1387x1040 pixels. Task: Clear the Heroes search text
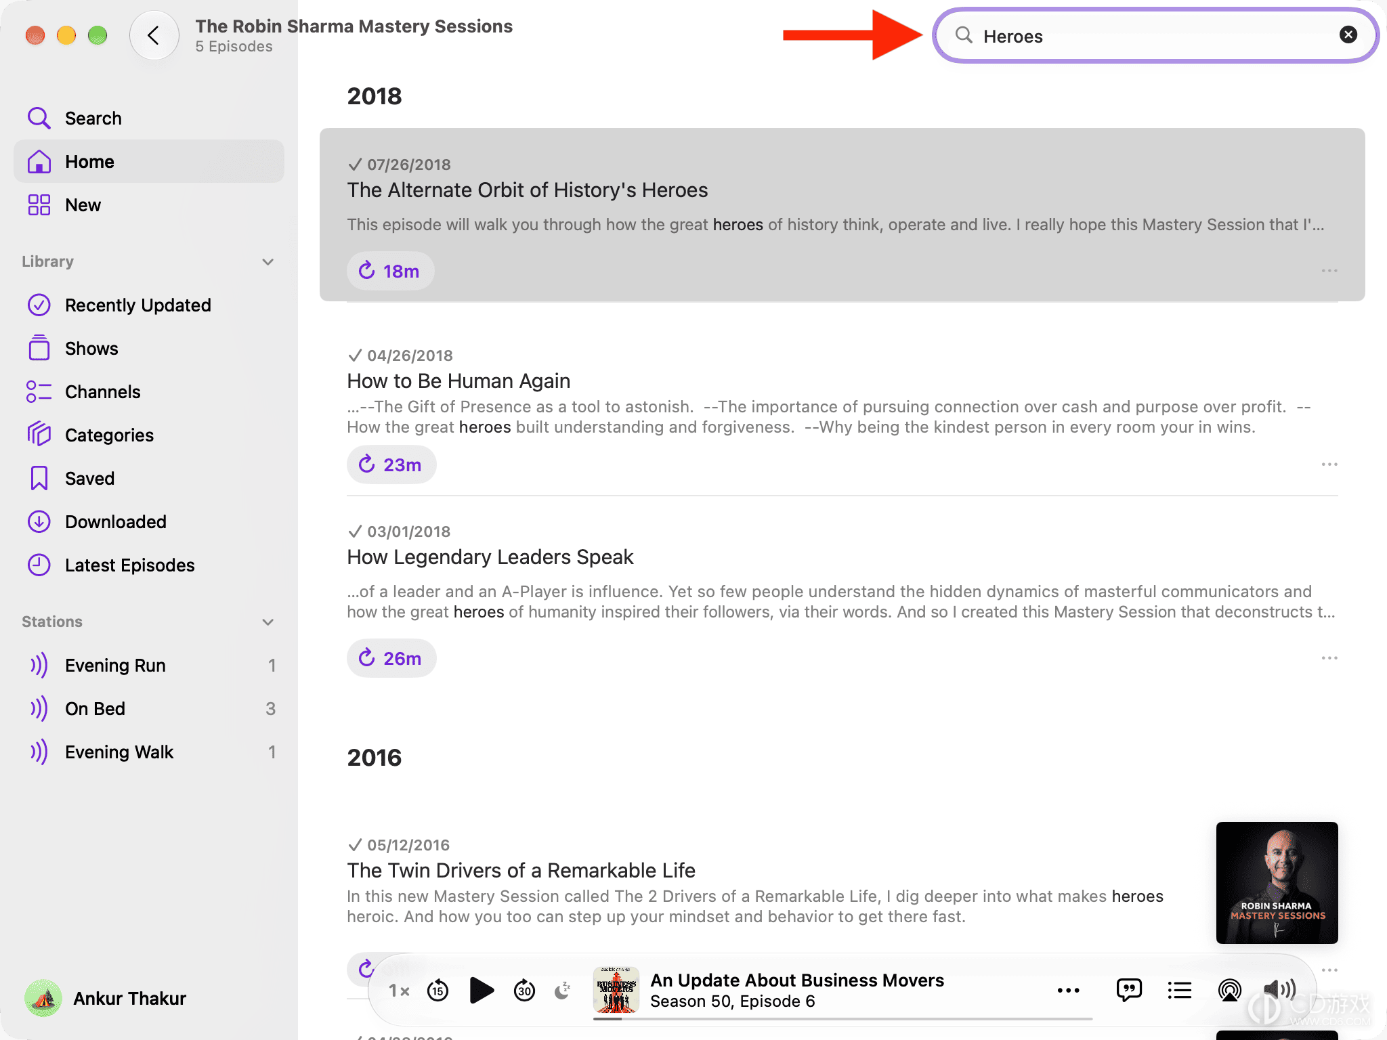[1348, 35]
